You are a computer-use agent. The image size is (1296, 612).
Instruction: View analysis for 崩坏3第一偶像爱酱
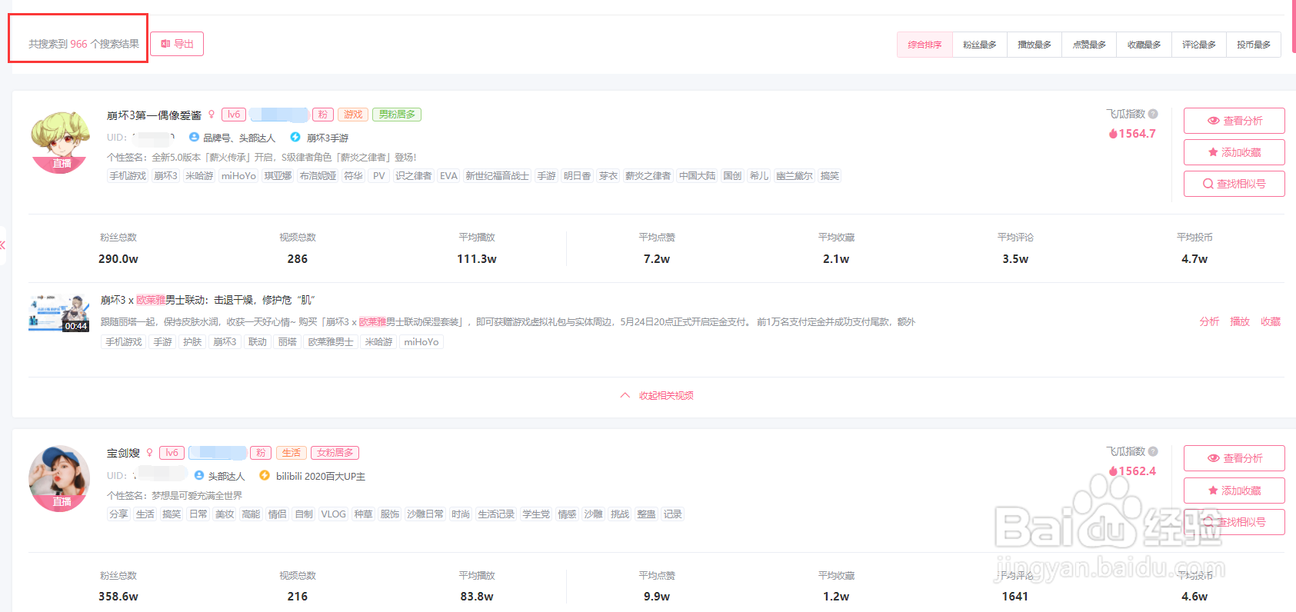(1234, 121)
